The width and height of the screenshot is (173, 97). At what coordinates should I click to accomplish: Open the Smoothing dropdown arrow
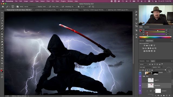pos(76,6)
